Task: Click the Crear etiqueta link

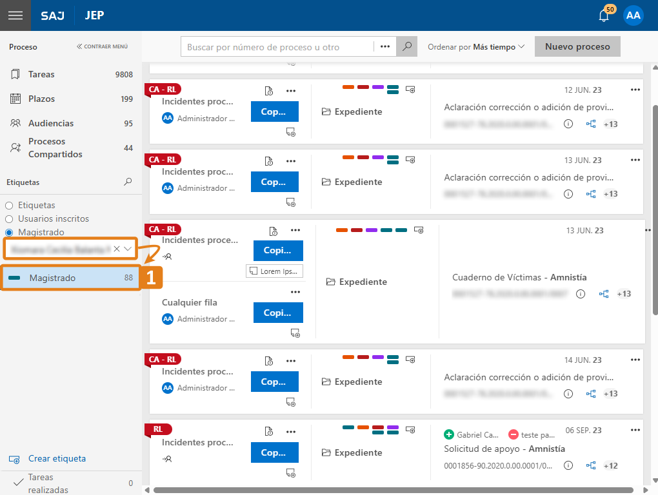Action: (57, 459)
